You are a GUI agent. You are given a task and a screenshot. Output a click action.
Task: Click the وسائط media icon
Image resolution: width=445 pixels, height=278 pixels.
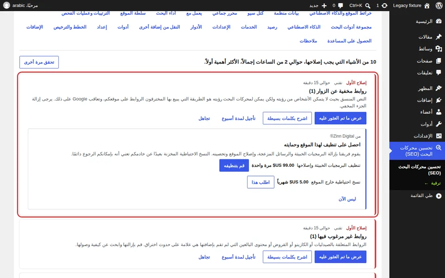(439, 49)
